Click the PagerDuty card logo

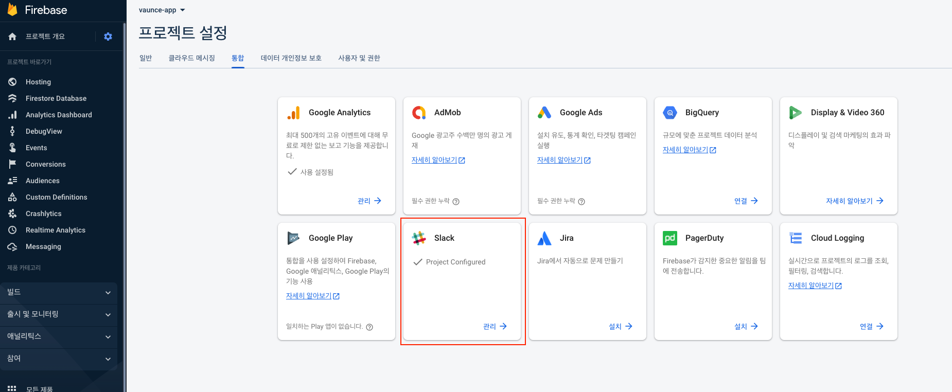pyautogui.click(x=670, y=238)
